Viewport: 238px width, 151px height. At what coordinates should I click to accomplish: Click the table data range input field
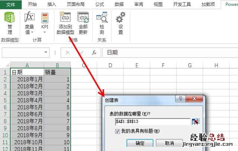[152, 122]
